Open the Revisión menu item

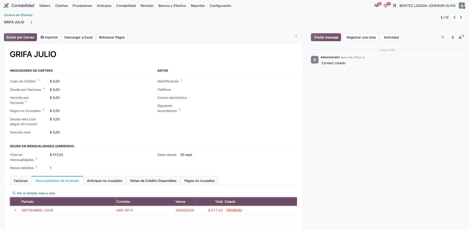tap(147, 6)
